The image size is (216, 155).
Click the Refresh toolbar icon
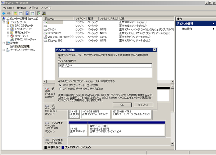click(39, 13)
